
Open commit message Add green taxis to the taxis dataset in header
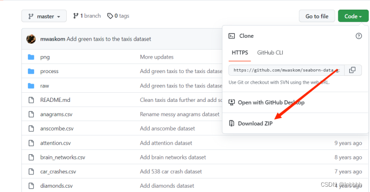click(x=109, y=39)
